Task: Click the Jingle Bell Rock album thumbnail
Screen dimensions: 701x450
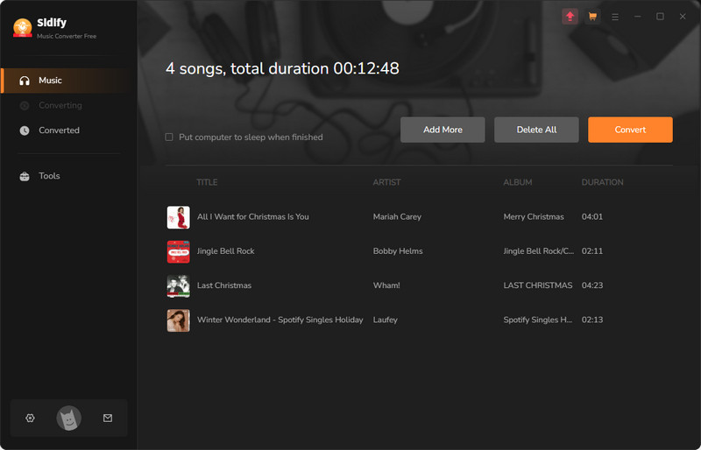Action: pos(179,251)
